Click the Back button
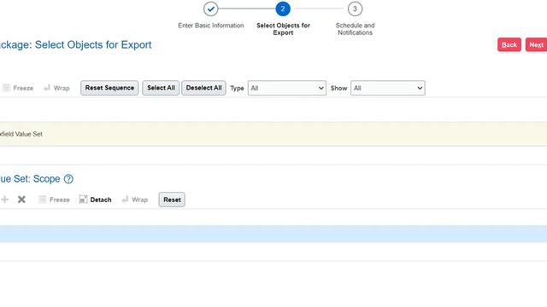The image size is (547, 307). [509, 44]
